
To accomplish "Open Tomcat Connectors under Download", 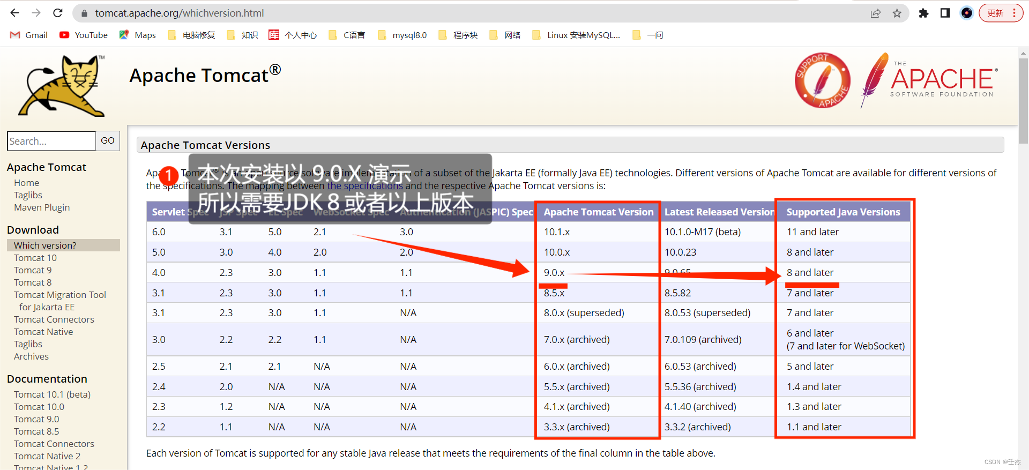I will click(54, 319).
